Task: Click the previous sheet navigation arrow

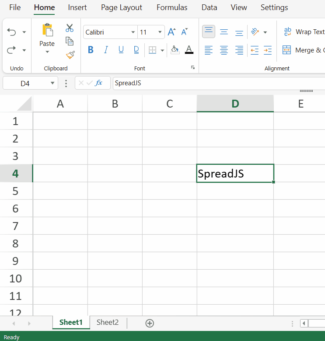Action: [14, 324]
